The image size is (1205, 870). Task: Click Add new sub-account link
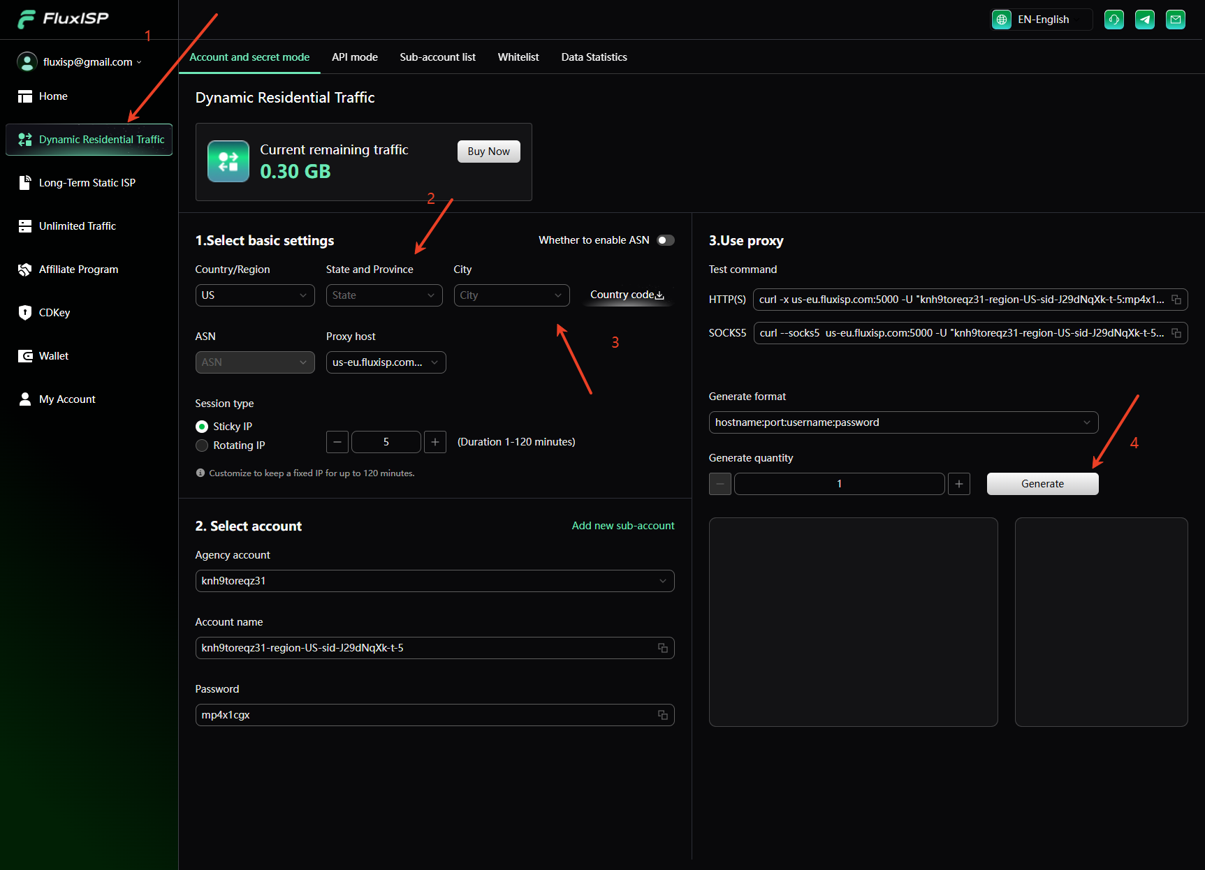click(623, 526)
